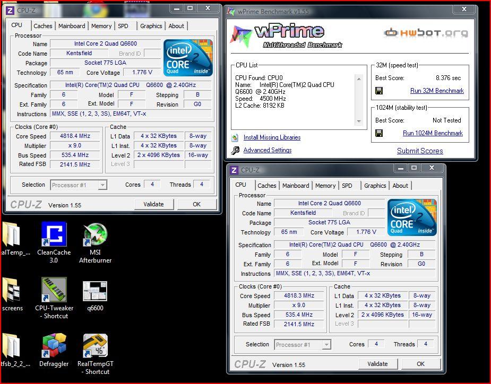Open the q6600 image file icon

pyautogui.click(x=95, y=291)
